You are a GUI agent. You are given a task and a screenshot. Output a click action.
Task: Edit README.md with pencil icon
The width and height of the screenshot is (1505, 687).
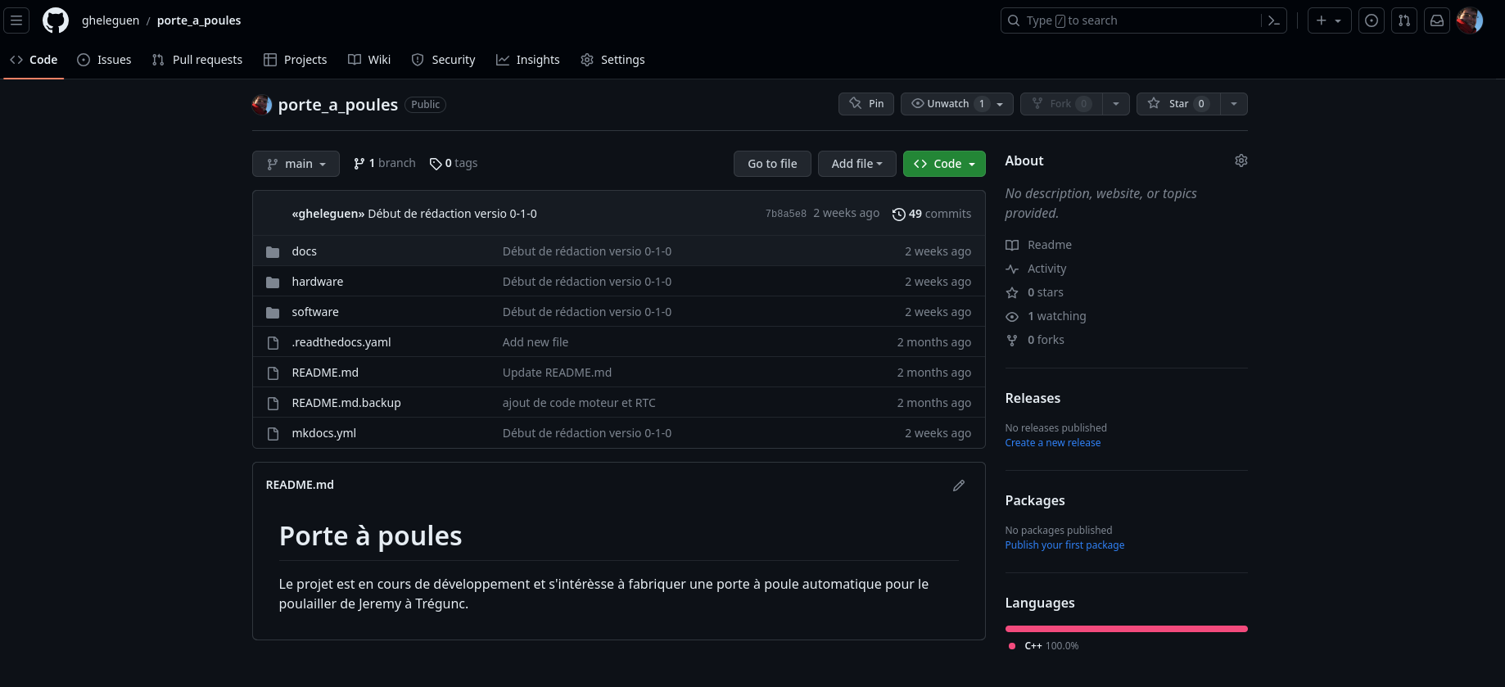[959, 486]
